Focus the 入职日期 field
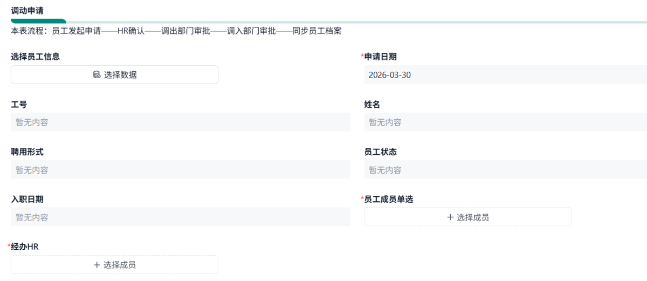647x281 pixels. click(x=180, y=217)
